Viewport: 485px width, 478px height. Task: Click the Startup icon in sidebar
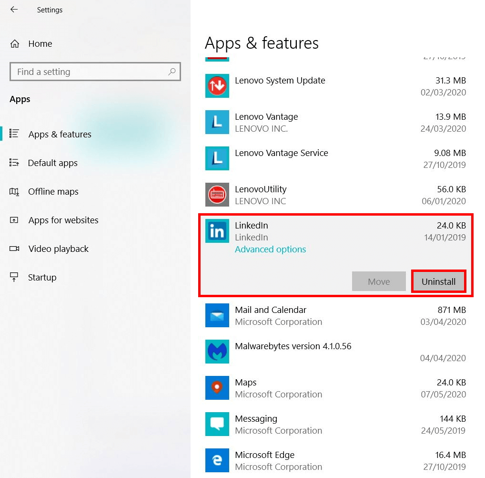point(14,277)
